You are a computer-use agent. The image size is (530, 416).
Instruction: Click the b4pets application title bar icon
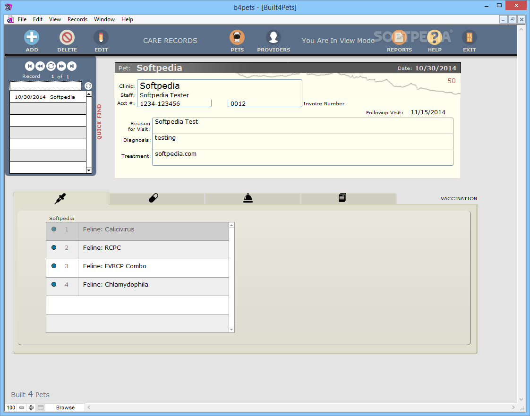(9, 7)
